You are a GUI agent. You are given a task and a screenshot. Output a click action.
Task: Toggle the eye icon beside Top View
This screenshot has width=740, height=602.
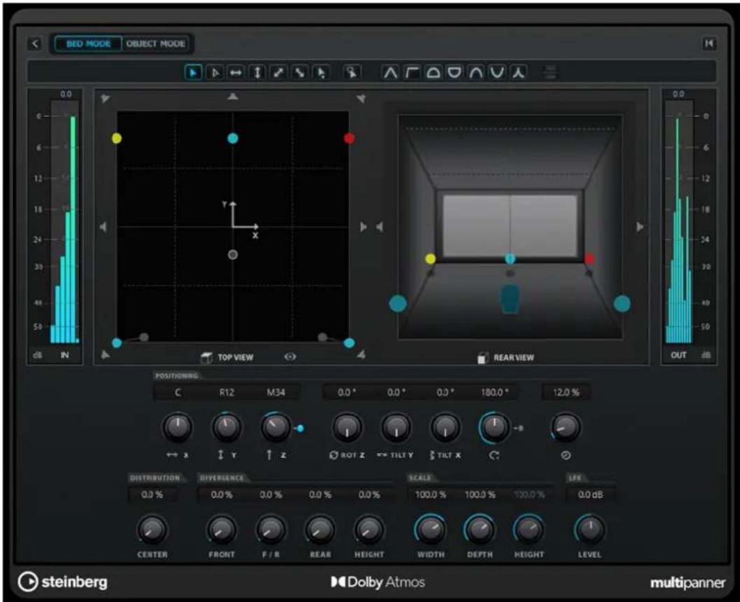point(291,357)
